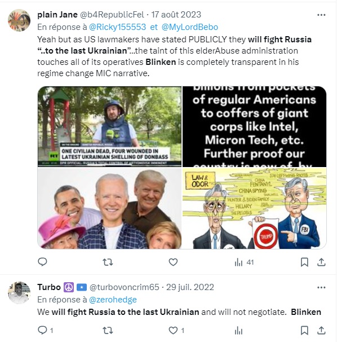Open plain Jane's profile avatar
The width and height of the screenshot is (337, 342).
point(19,20)
